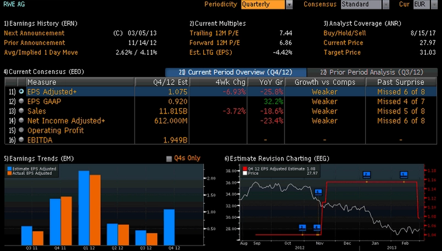Open the Periodicity Quarterly dropdown
Screen dimensions: 442x251
click(x=263, y=4)
